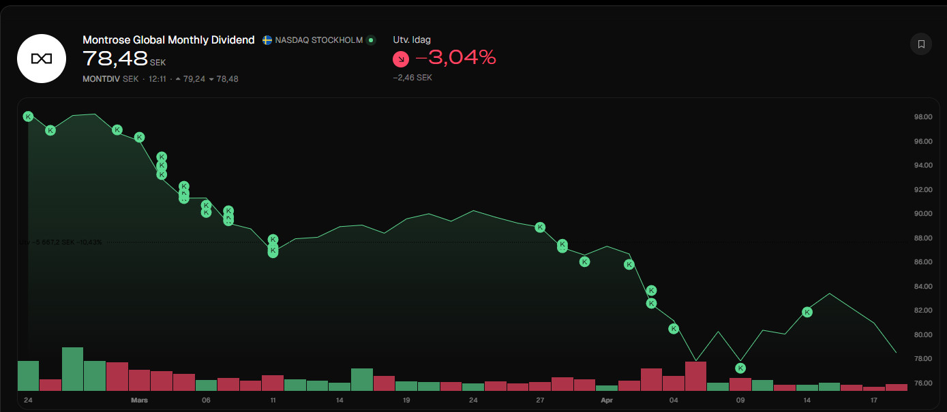
Task: Click the 12:11 timestamp
Action: [x=157, y=79]
